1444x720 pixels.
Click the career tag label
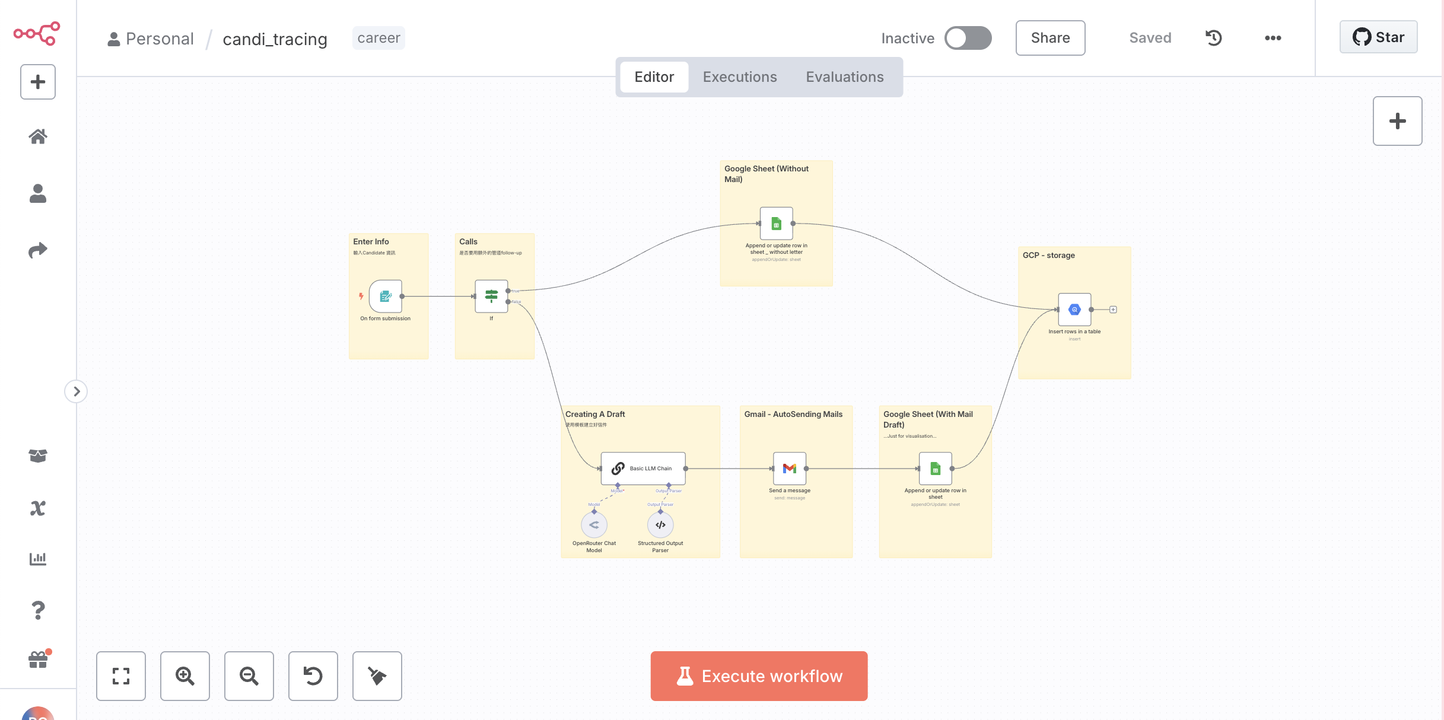coord(379,38)
